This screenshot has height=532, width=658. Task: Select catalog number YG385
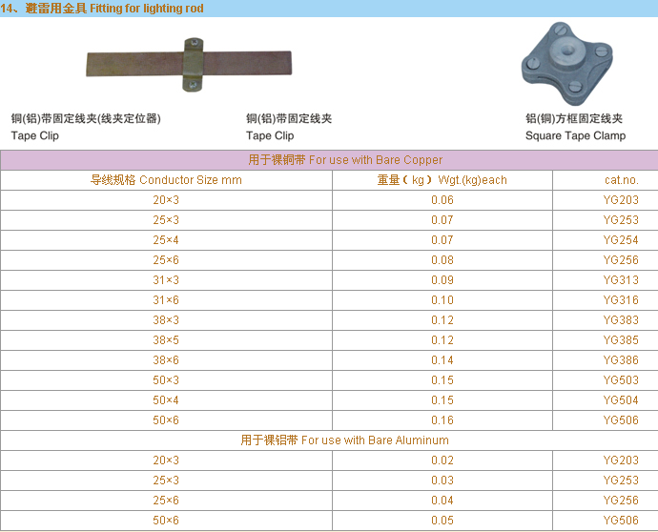(x=621, y=340)
